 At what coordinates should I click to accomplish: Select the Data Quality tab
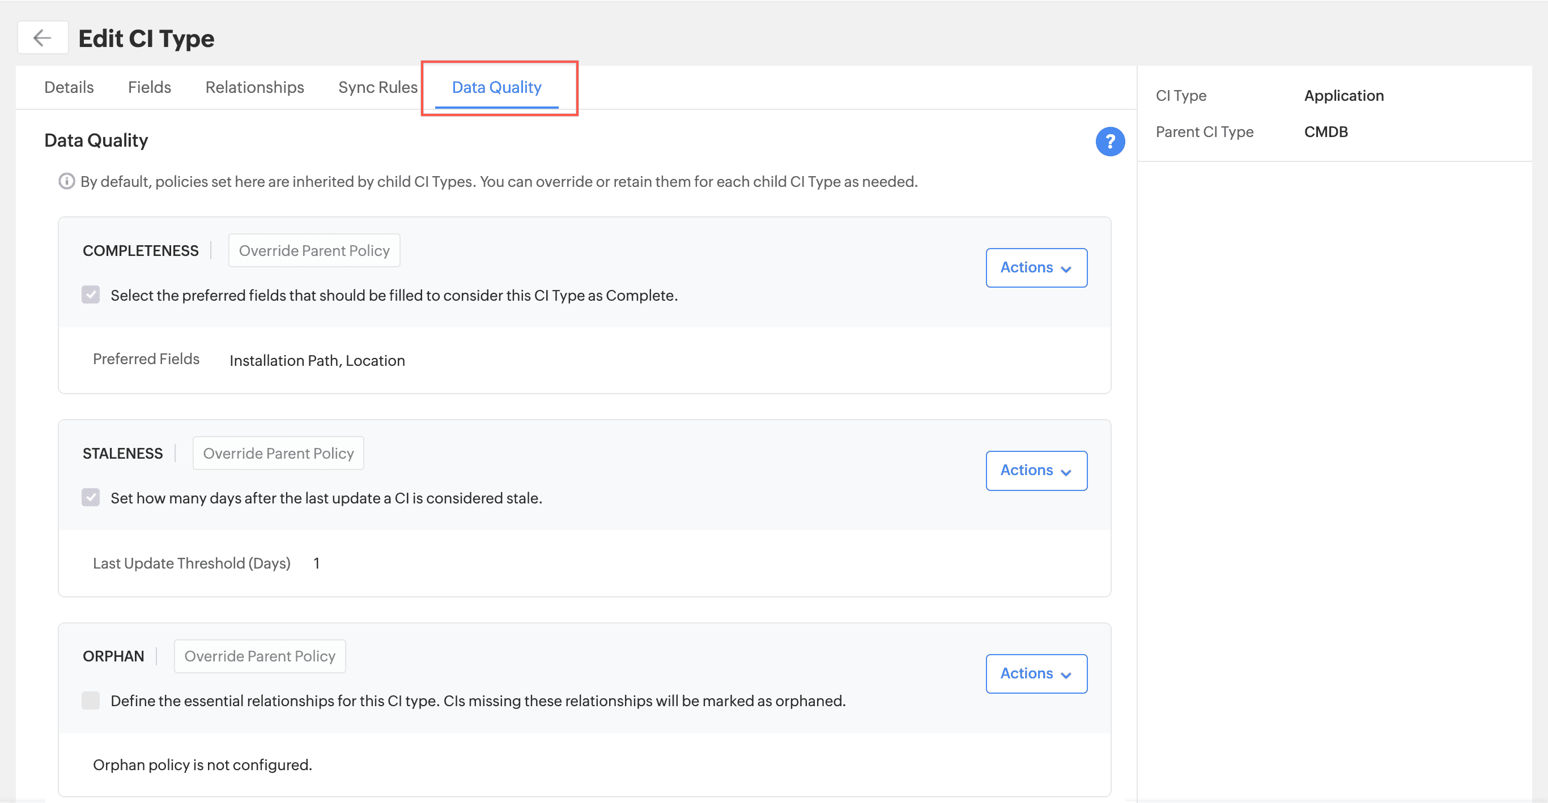point(496,88)
